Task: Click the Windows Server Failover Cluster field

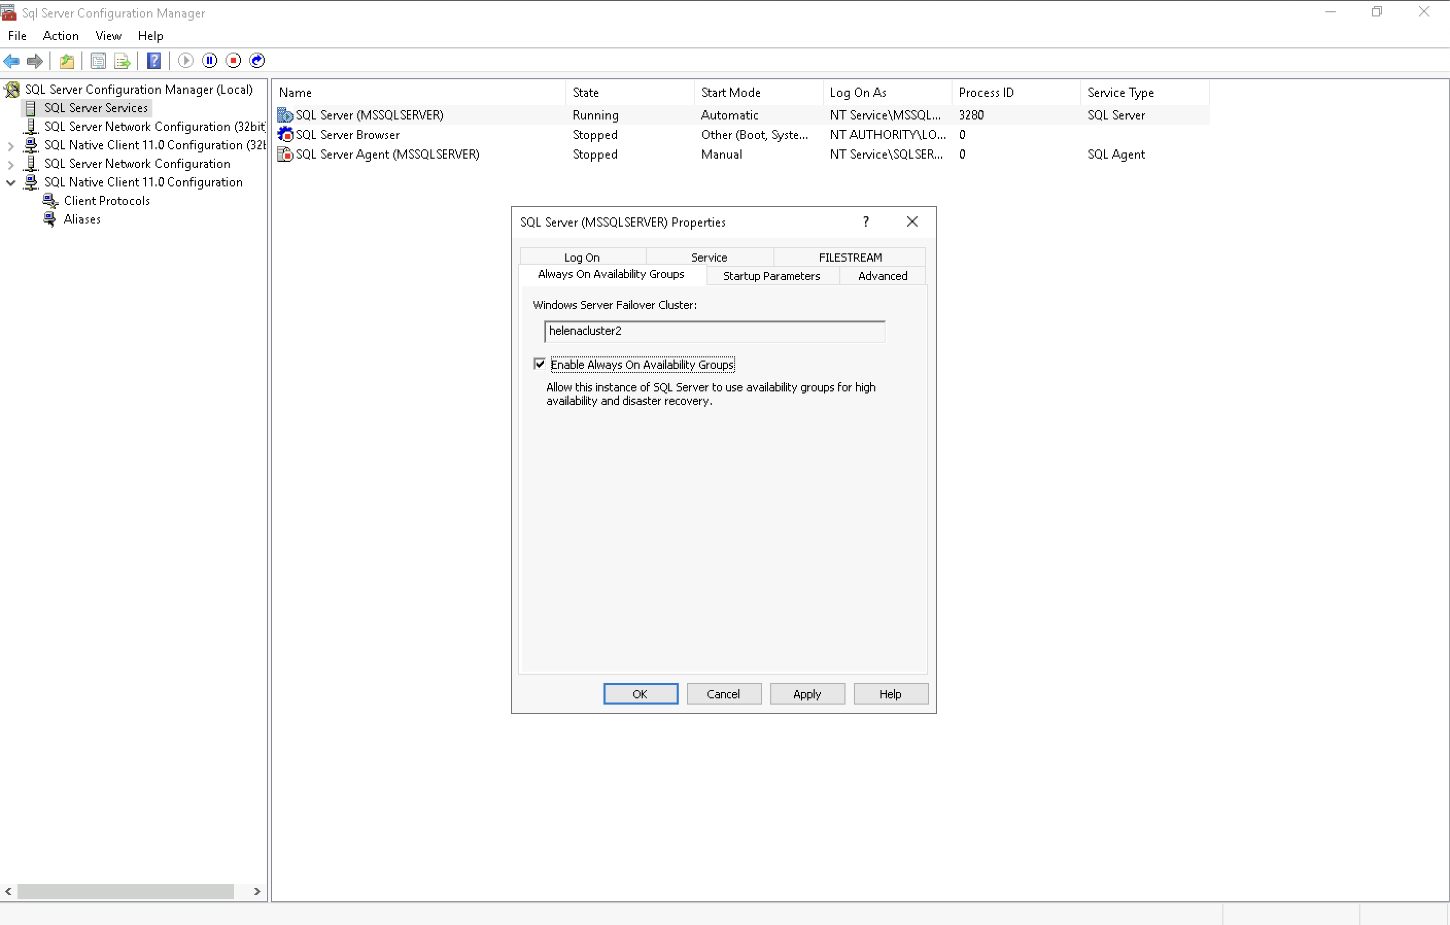Action: 714,331
